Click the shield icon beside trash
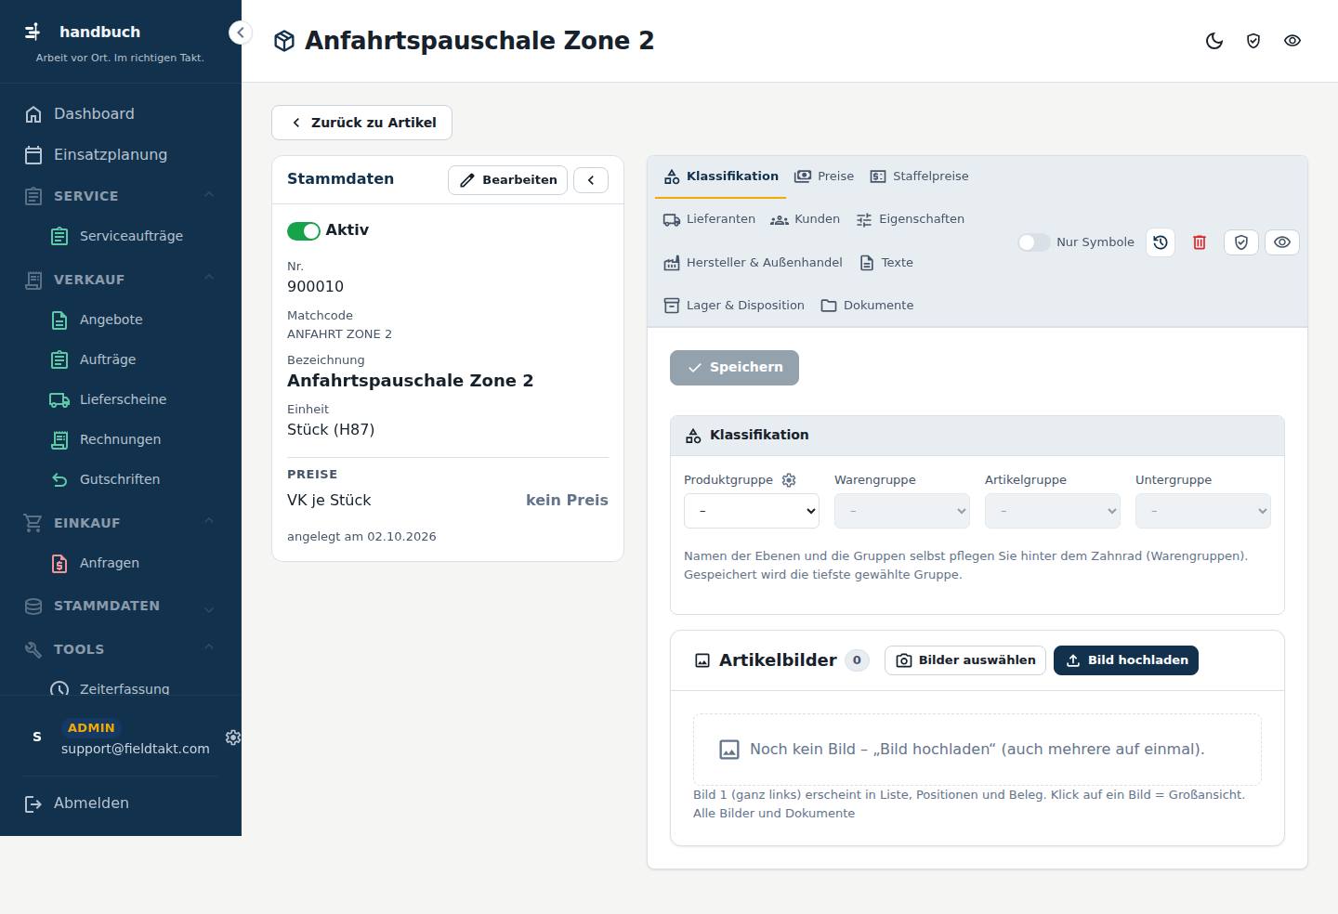Viewport: 1338px width, 914px height. point(1241,242)
